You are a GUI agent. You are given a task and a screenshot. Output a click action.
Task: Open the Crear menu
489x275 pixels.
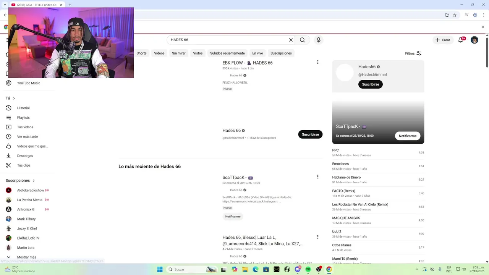[x=443, y=40]
